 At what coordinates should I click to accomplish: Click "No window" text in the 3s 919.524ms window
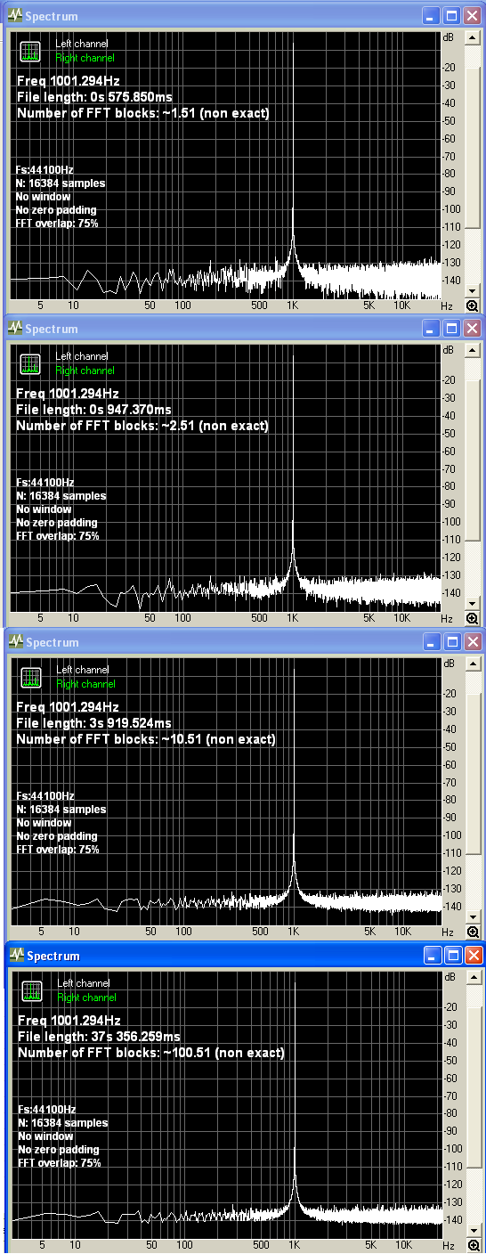[44, 822]
